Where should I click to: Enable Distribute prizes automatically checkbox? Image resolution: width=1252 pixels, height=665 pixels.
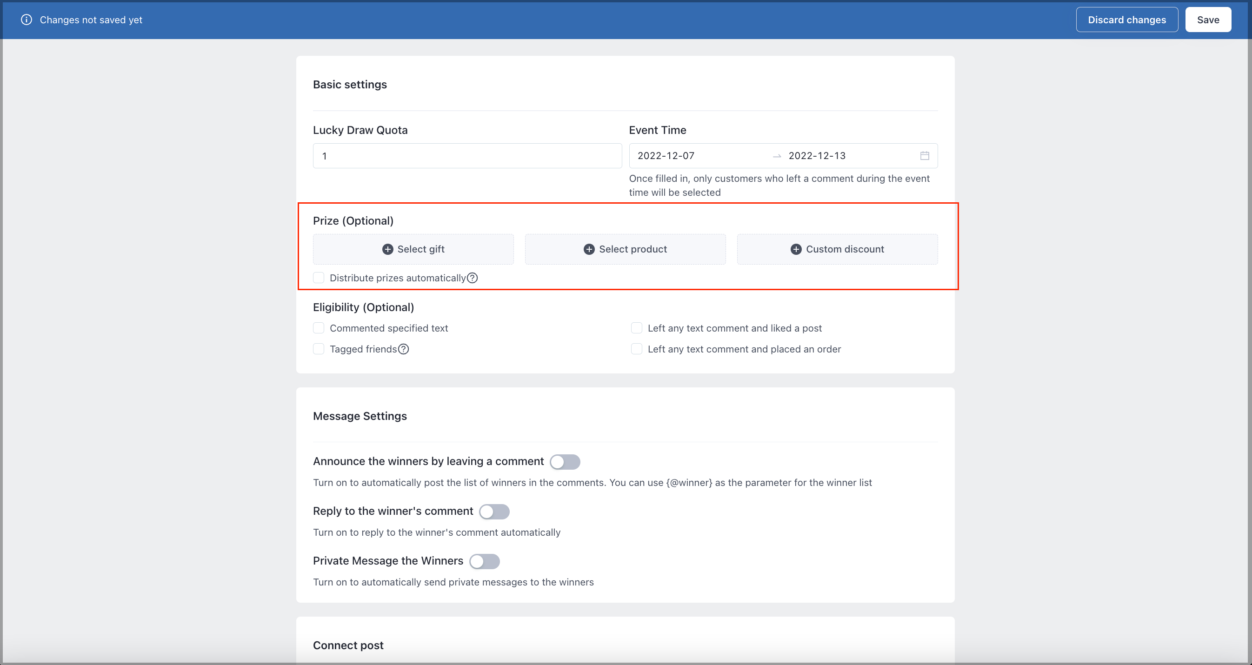click(318, 278)
